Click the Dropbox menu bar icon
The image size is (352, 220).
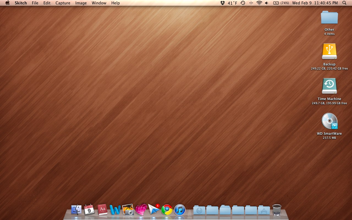(x=222, y=3)
